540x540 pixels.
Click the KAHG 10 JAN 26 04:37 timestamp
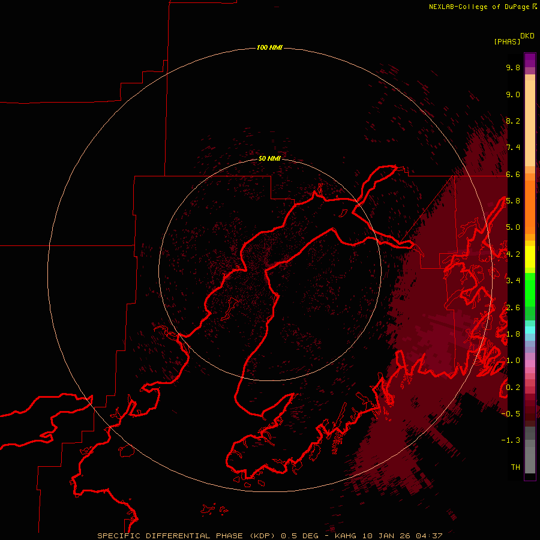pos(388,536)
